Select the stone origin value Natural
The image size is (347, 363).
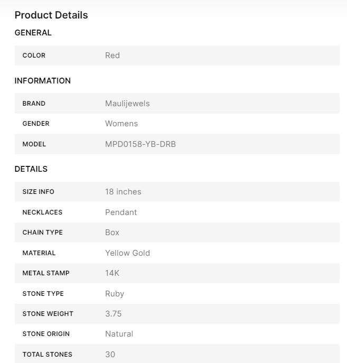coord(119,334)
